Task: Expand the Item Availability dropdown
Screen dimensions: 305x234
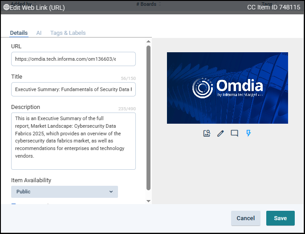Action: 65,192
